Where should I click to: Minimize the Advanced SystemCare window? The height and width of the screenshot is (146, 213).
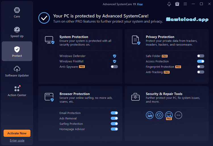[193, 4]
